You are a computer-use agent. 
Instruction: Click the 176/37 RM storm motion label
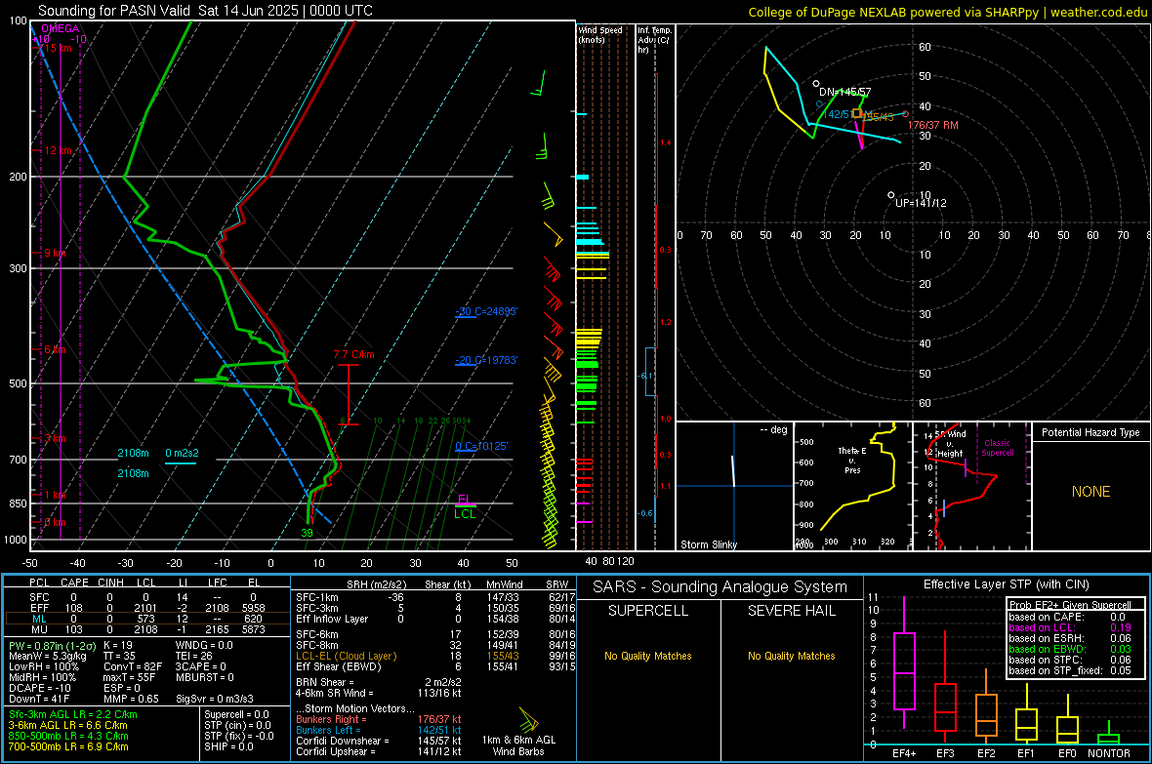tap(933, 125)
